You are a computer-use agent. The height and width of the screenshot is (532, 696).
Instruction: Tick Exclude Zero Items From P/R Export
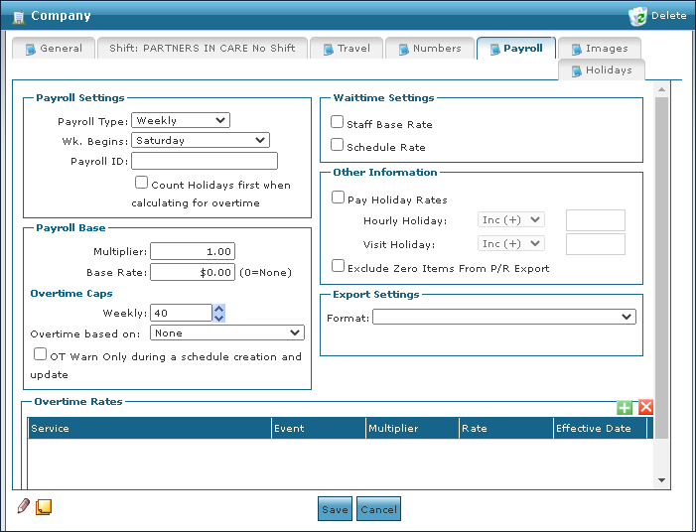pyautogui.click(x=338, y=266)
